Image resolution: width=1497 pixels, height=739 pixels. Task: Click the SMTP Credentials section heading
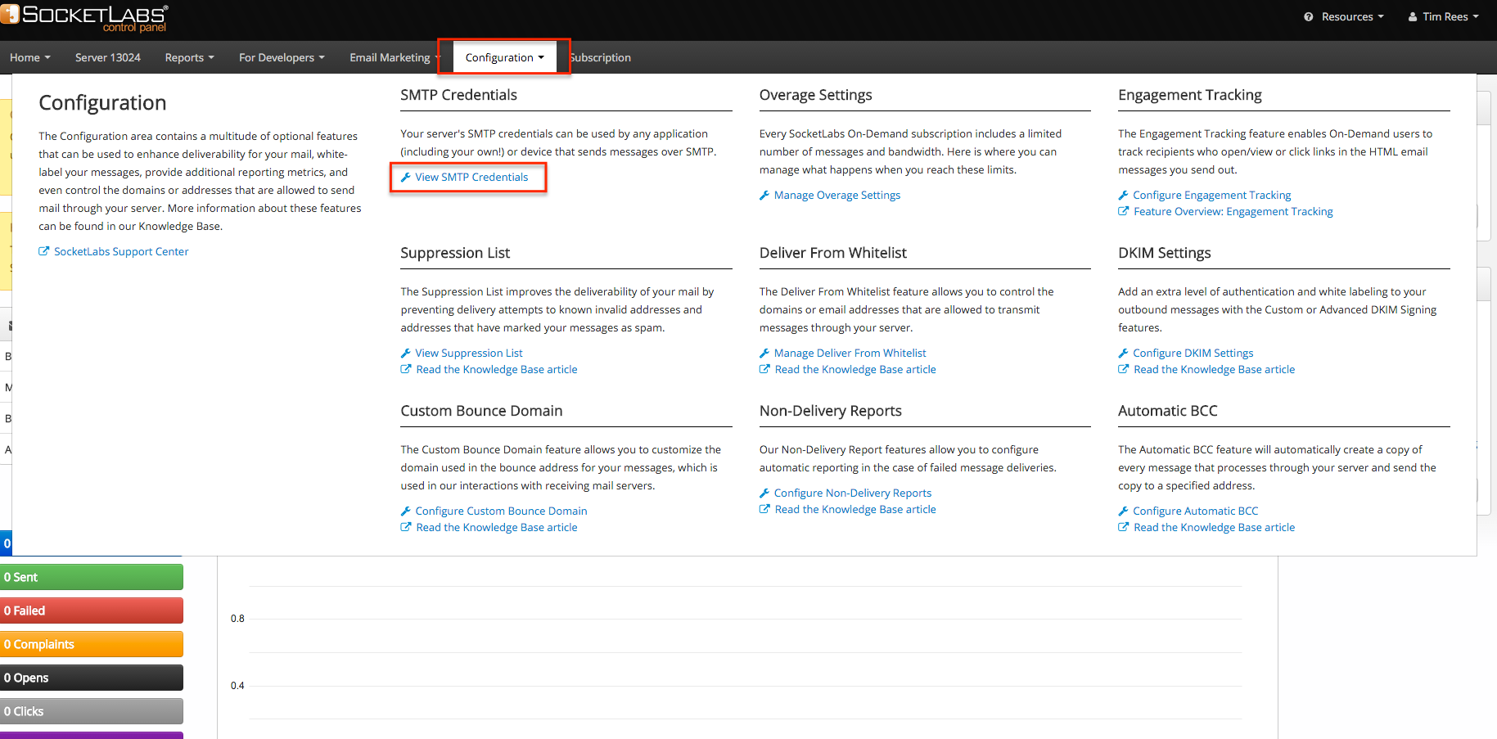(458, 95)
